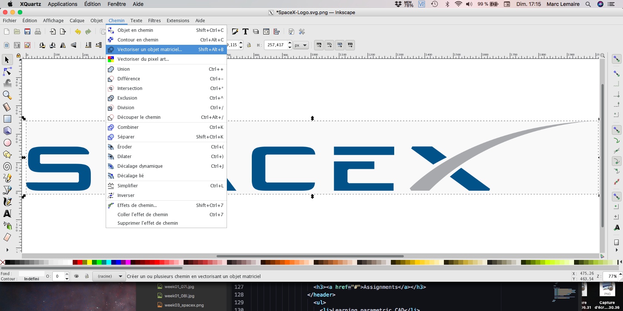Choose Vectoriser un objet matriciel
623x311 pixels.
[166, 49]
